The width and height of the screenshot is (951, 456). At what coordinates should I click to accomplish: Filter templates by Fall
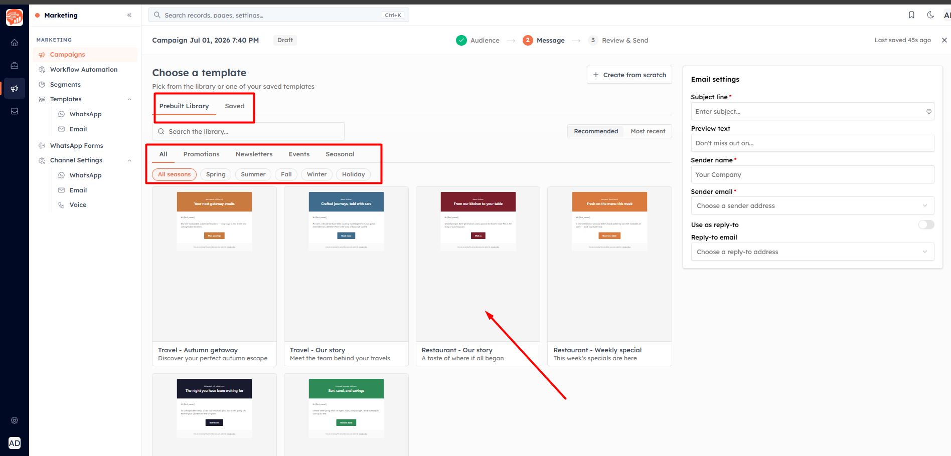[x=286, y=174]
